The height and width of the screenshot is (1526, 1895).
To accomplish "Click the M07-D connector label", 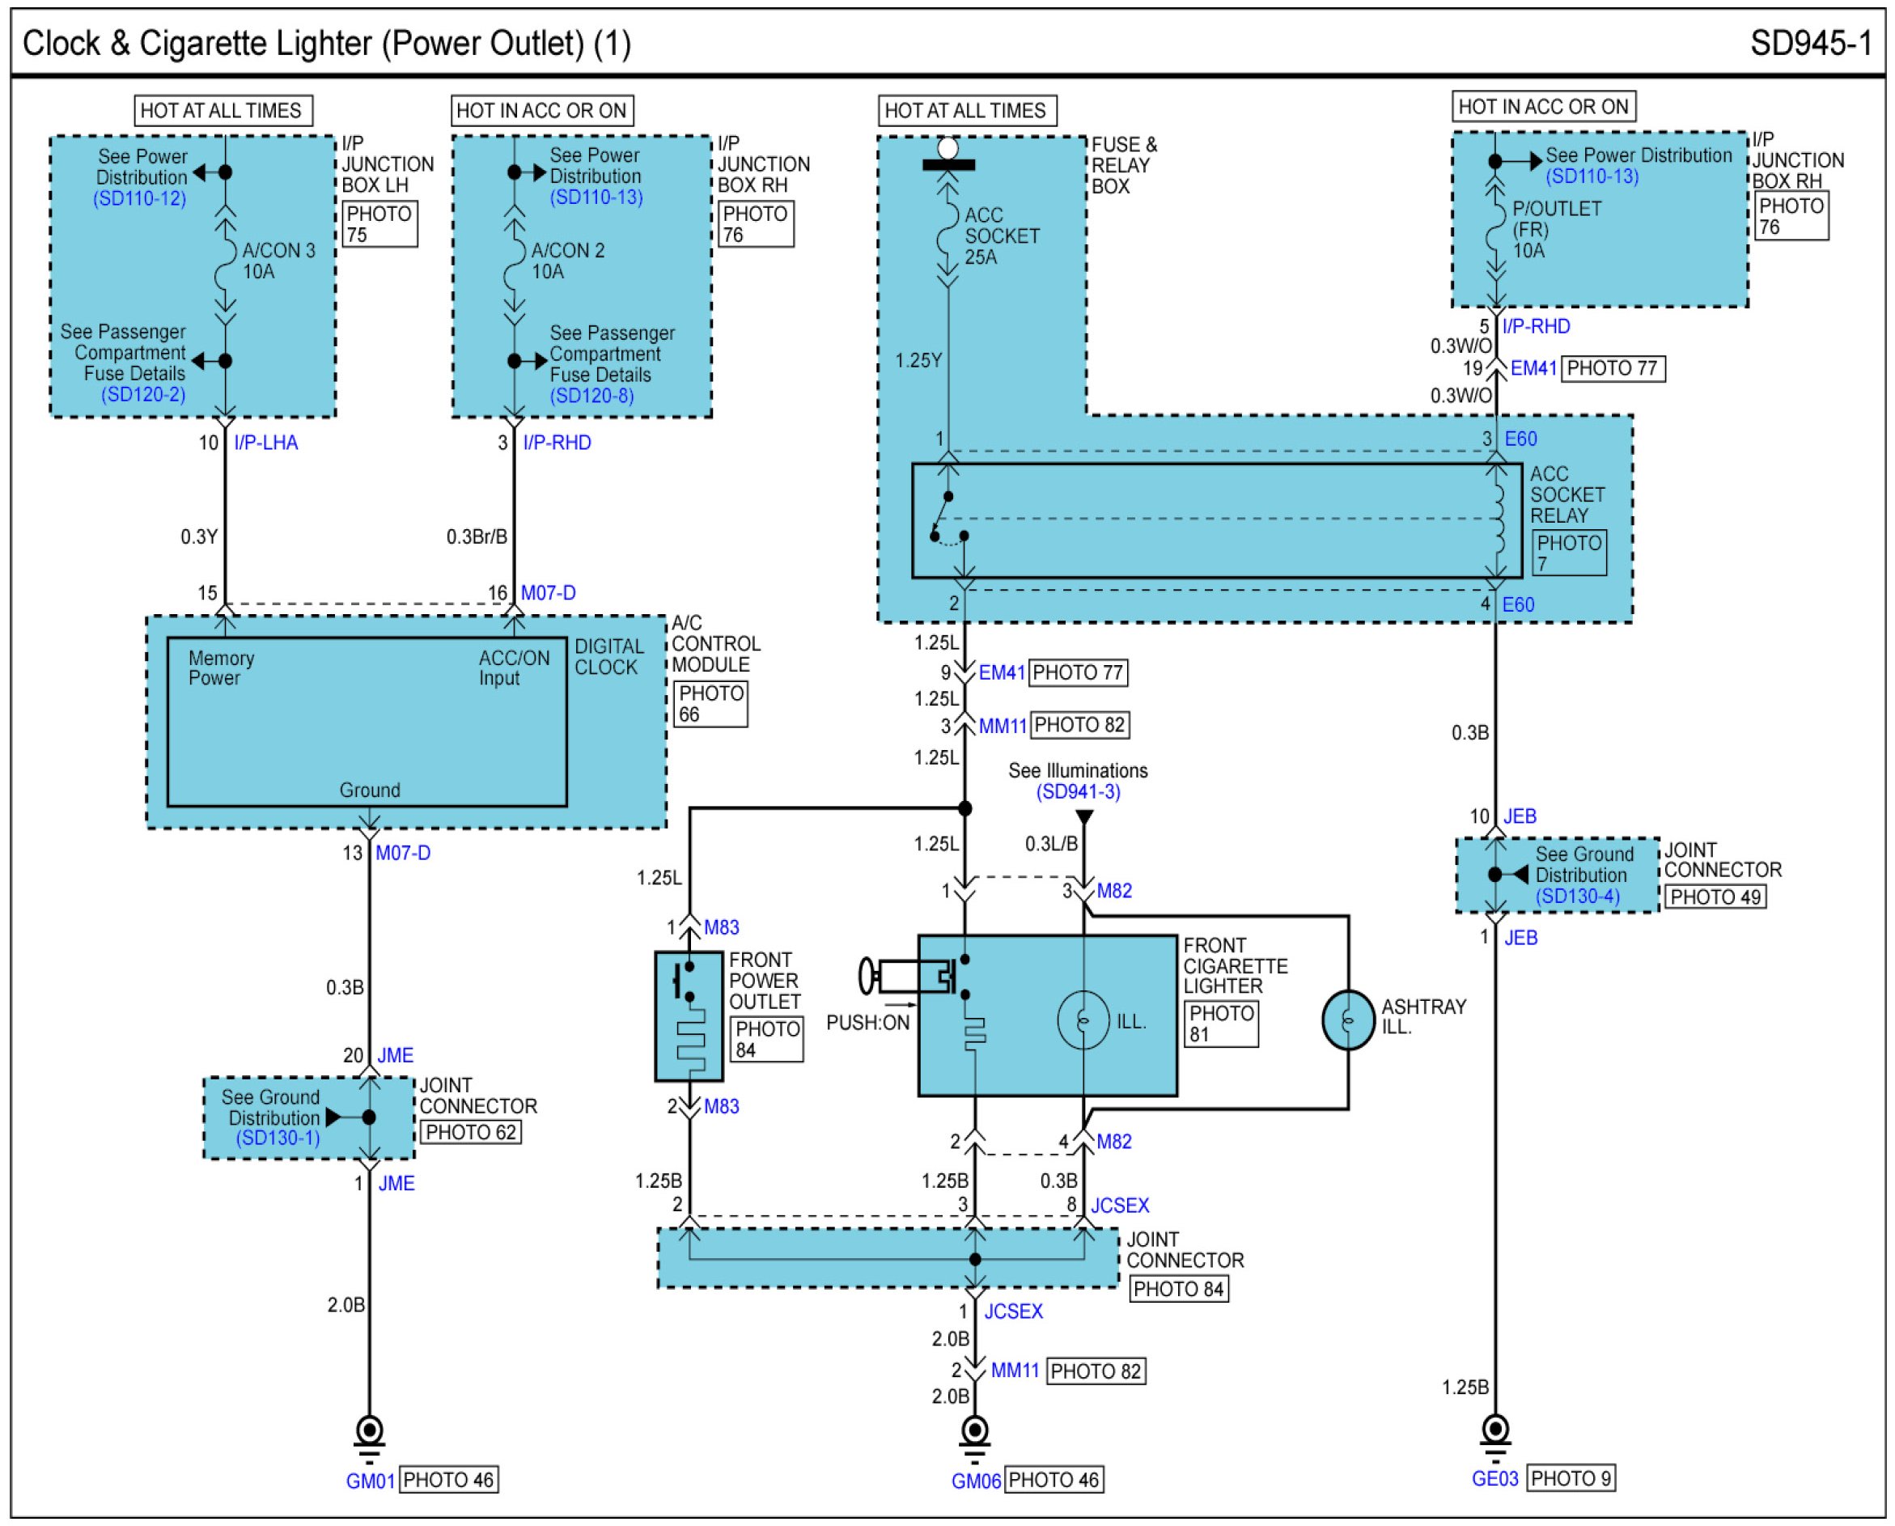I will (x=548, y=592).
